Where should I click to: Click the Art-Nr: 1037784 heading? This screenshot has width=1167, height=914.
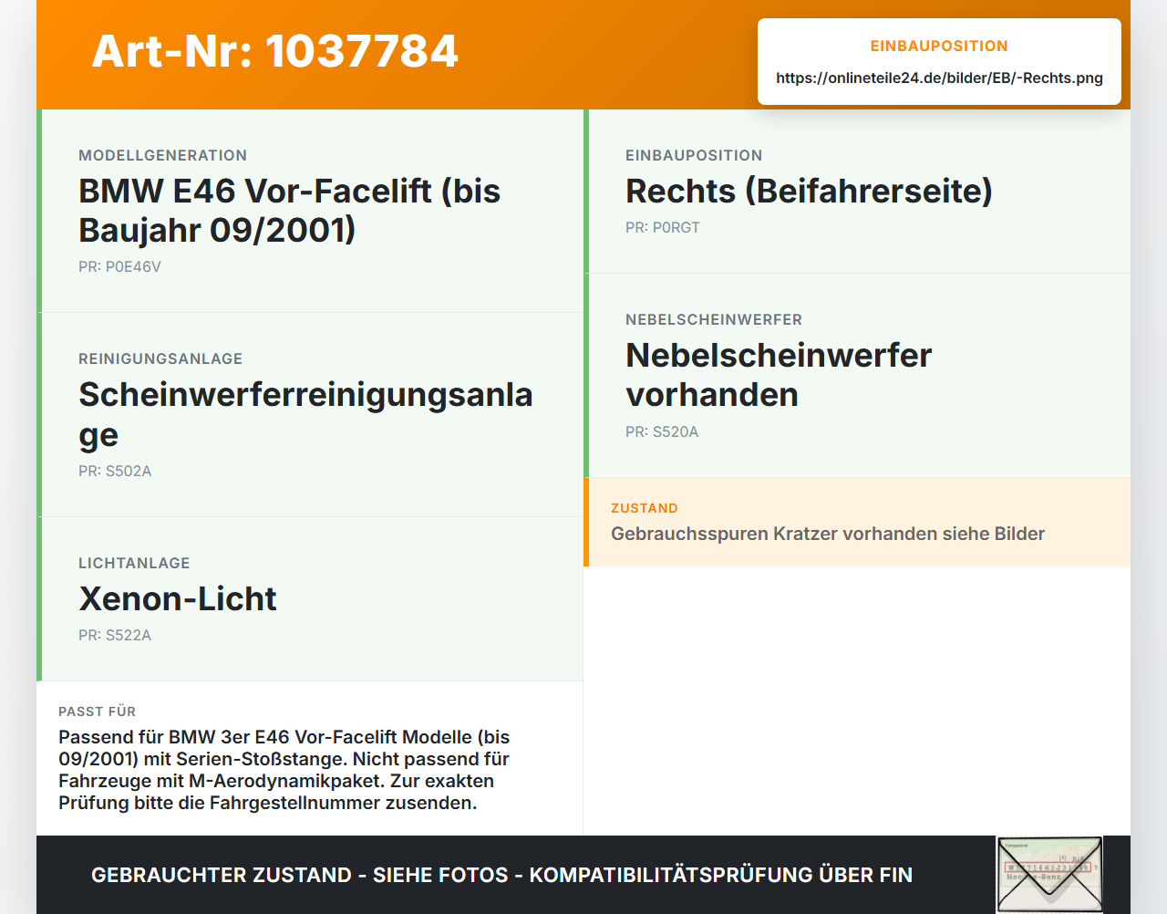(x=274, y=51)
